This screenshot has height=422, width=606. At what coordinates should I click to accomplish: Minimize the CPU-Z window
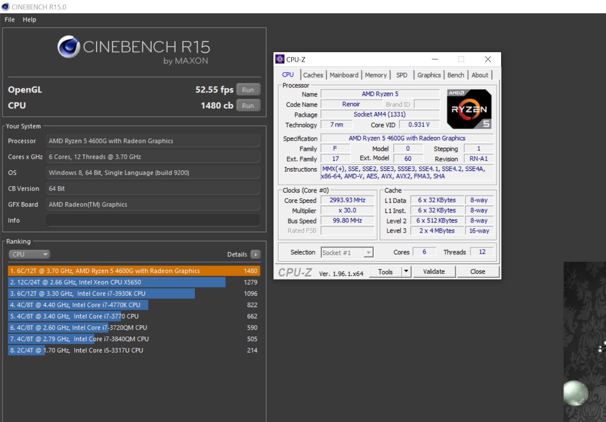(x=435, y=59)
